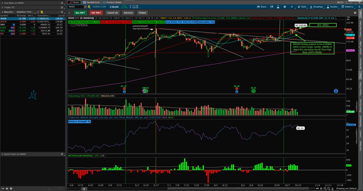Click the Flatten button

[x=143, y=13]
